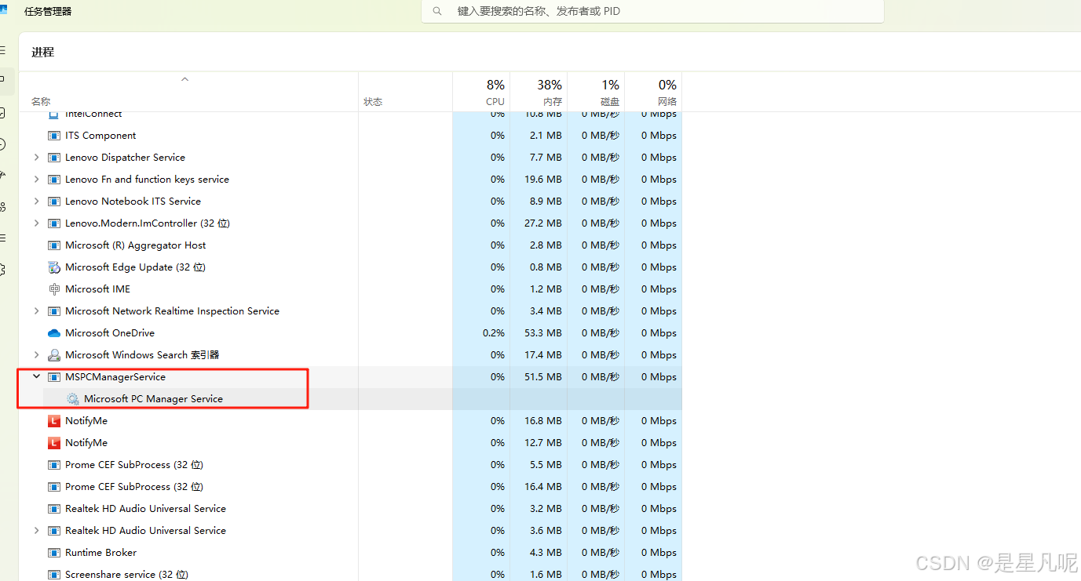Expand the Lenovo Dispatcher Service group
The image size is (1081, 581).
[36, 158]
